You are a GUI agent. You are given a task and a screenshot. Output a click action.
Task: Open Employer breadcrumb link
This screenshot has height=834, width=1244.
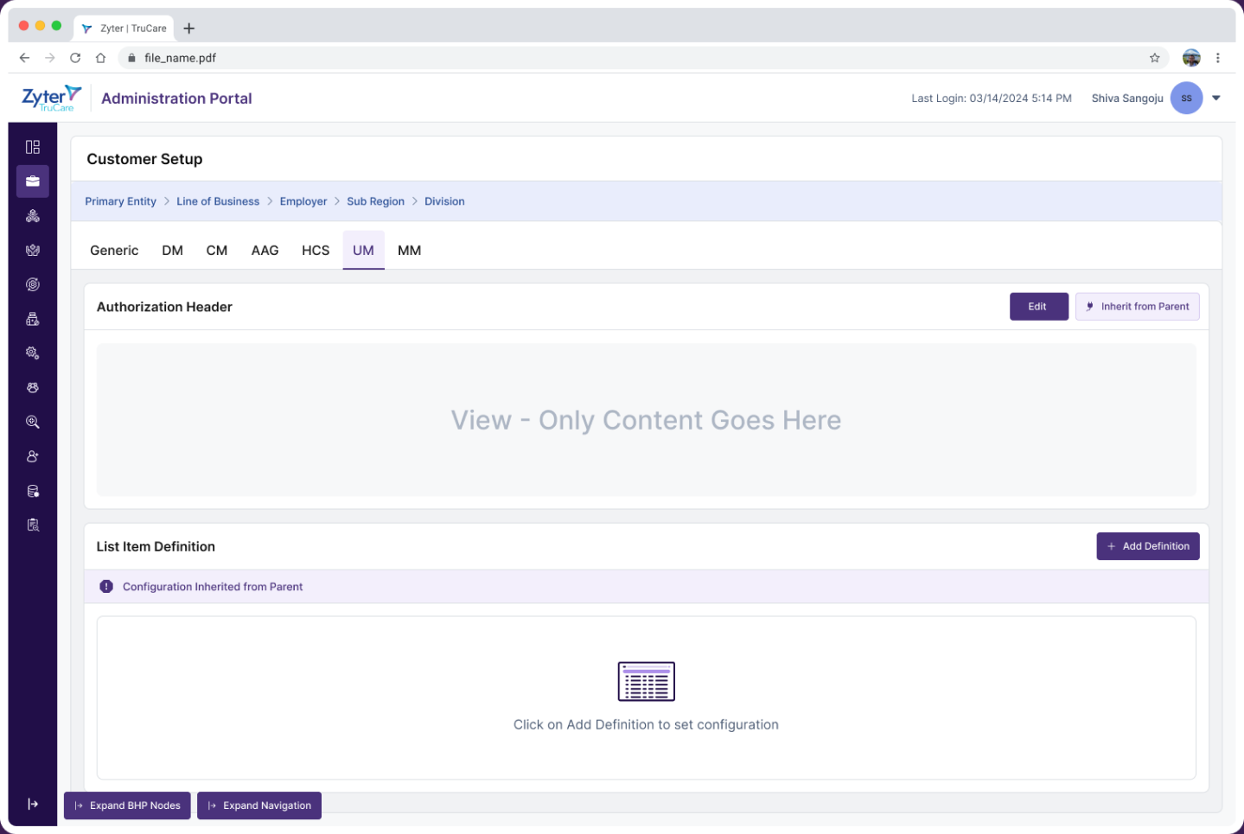pyautogui.click(x=303, y=201)
